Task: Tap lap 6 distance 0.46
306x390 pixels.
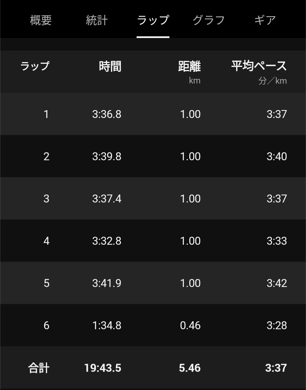Action: tap(190, 325)
